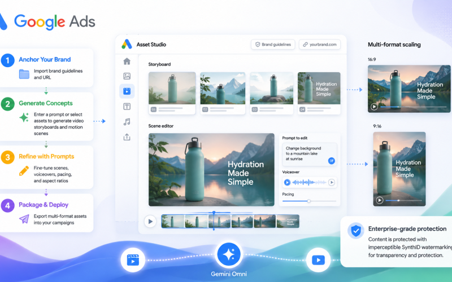Play the 16:9 preview video

click(x=374, y=107)
